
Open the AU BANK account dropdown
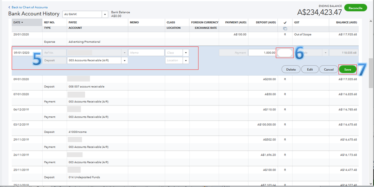tap(105, 14)
